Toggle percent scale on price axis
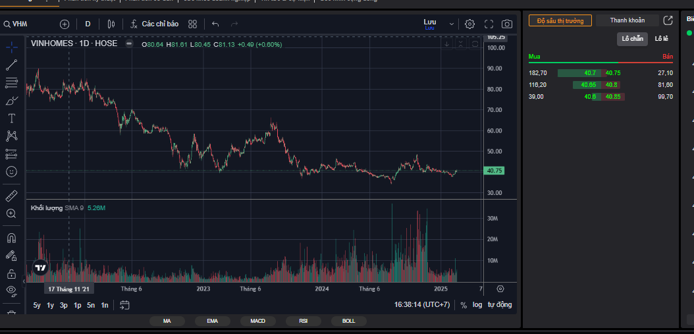 click(464, 305)
